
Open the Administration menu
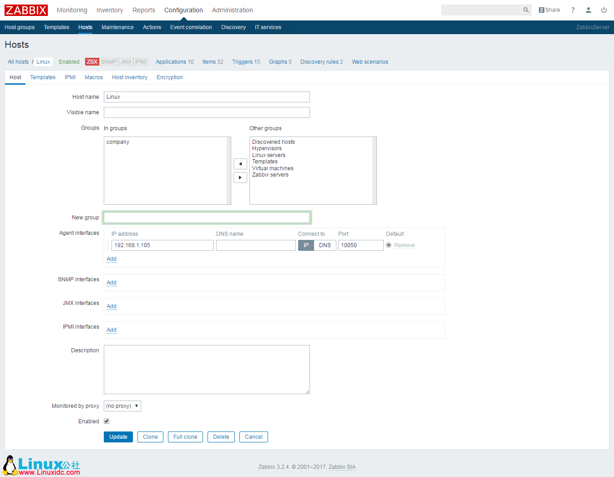(x=232, y=10)
